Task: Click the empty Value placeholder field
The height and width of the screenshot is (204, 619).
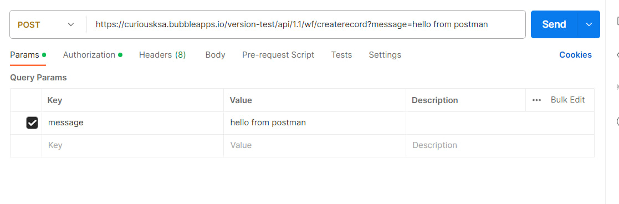Action: [x=315, y=145]
